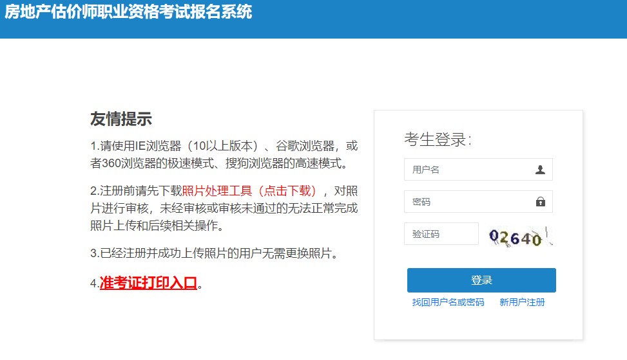Image resolution: width=627 pixels, height=360 pixels.
Task: Click blank area below the login links
Action: pyautogui.click(x=478, y=325)
